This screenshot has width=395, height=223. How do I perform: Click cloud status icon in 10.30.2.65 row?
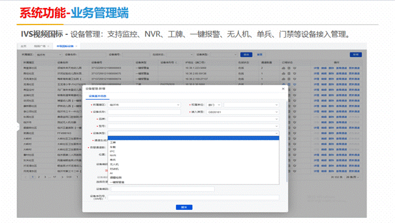point(283,74)
